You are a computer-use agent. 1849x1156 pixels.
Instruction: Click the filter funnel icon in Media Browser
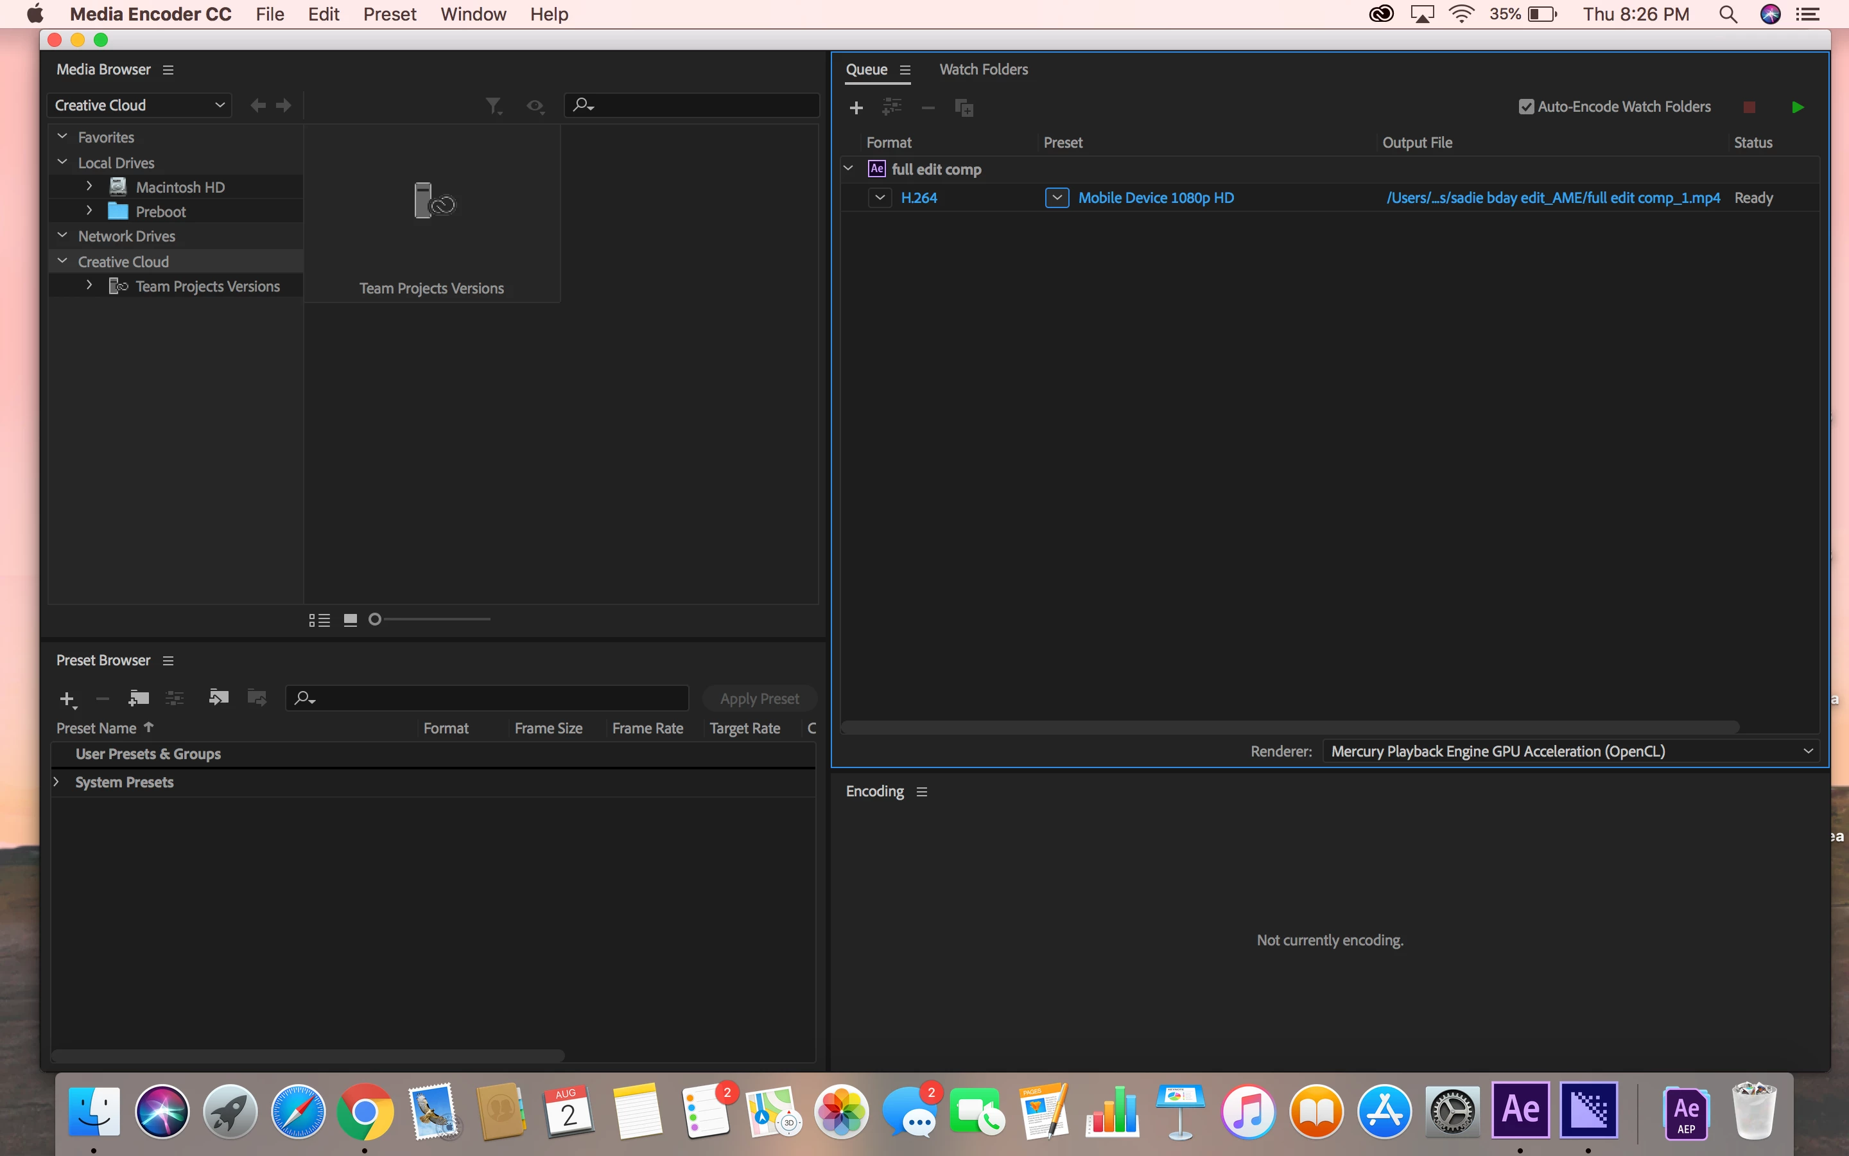tap(494, 105)
